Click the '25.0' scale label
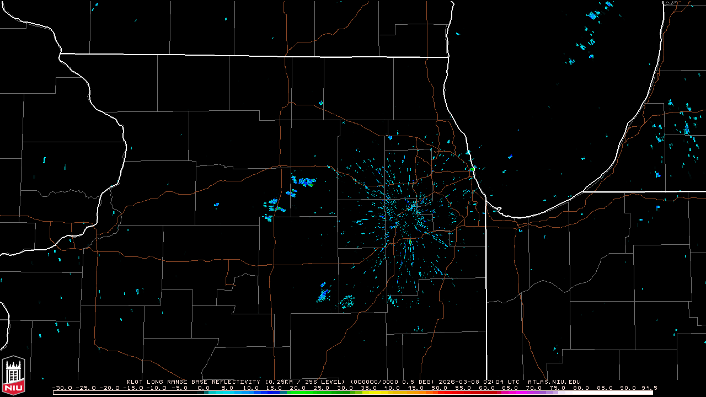Screen dimensions: 706x397 (320, 388)
